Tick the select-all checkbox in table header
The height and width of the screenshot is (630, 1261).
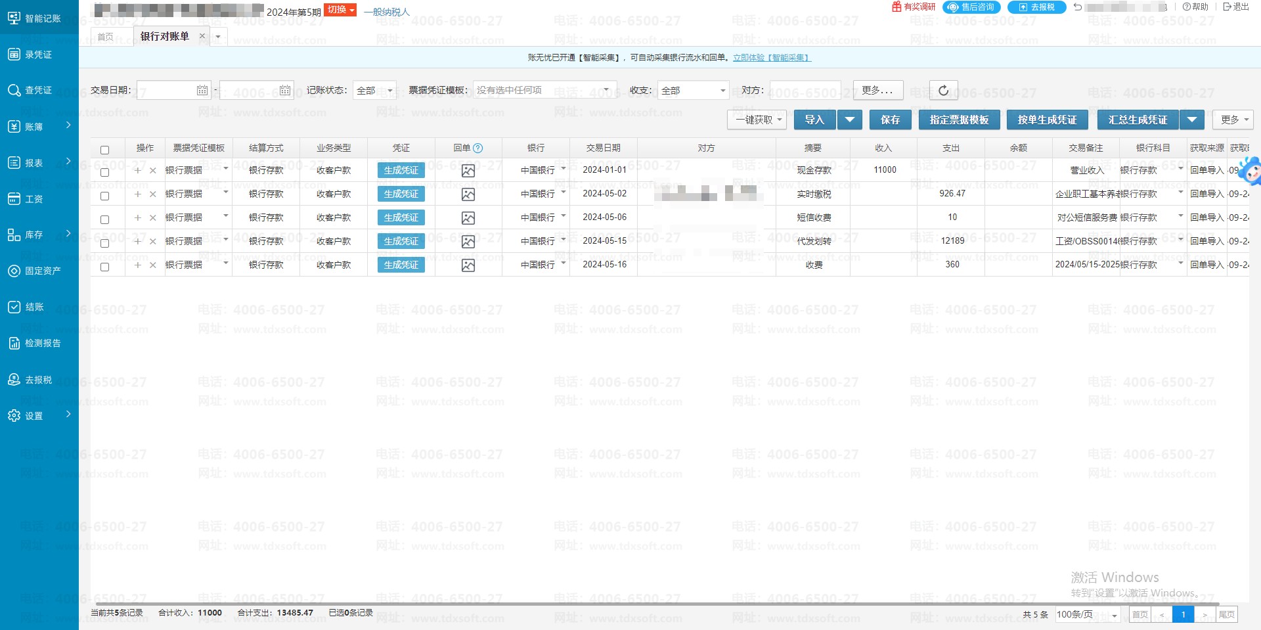104,150
